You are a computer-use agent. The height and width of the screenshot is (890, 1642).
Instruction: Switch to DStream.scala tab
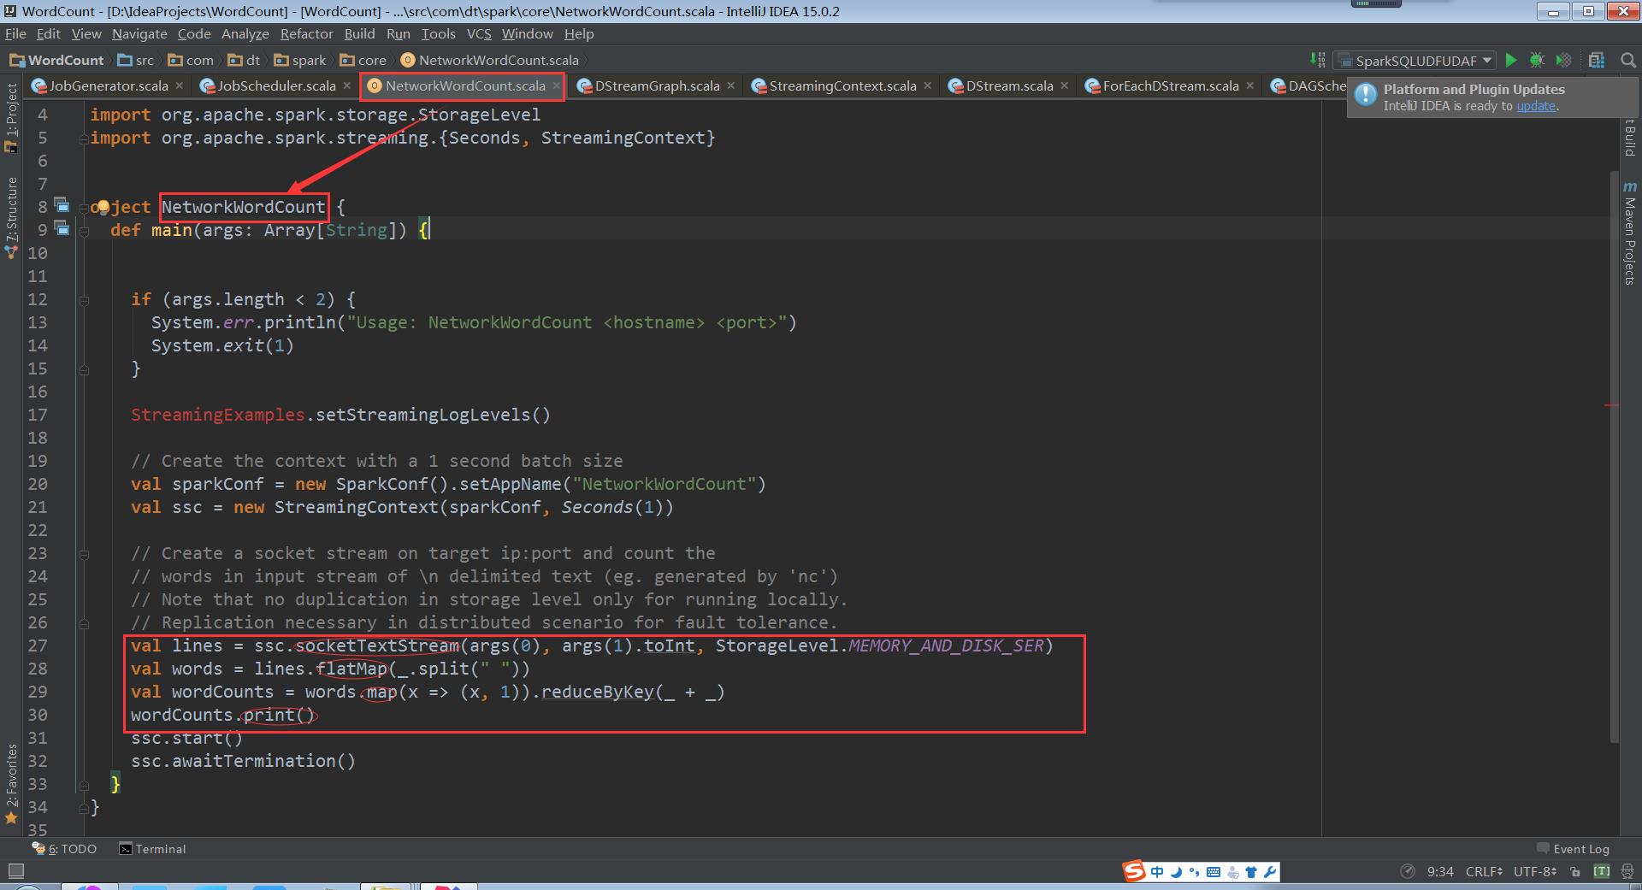pyautogui.click(x=1009, y=85)
